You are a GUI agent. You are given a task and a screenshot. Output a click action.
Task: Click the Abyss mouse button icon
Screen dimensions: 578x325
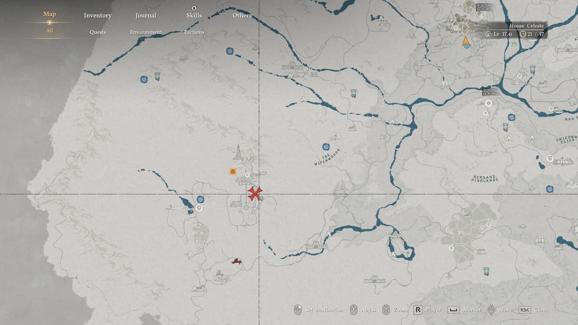click(x=354, y=310)
